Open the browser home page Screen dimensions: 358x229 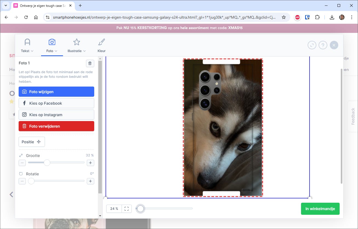click(x=36, y=17)
